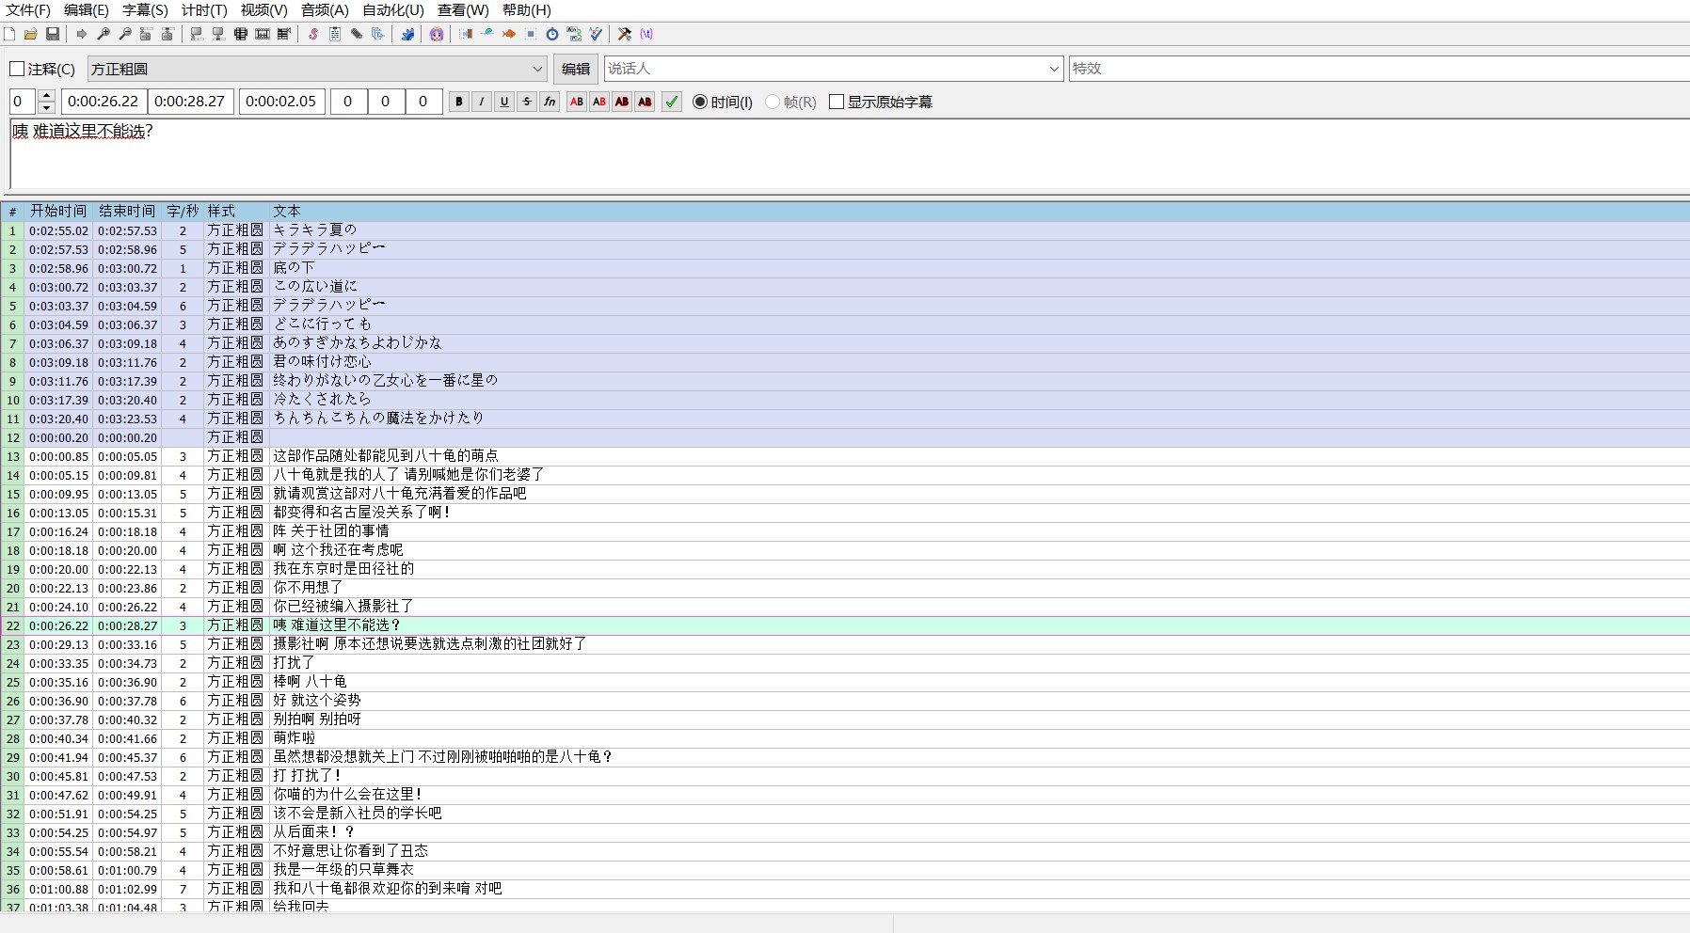Open the 计时(T) menu

(204, 10)
